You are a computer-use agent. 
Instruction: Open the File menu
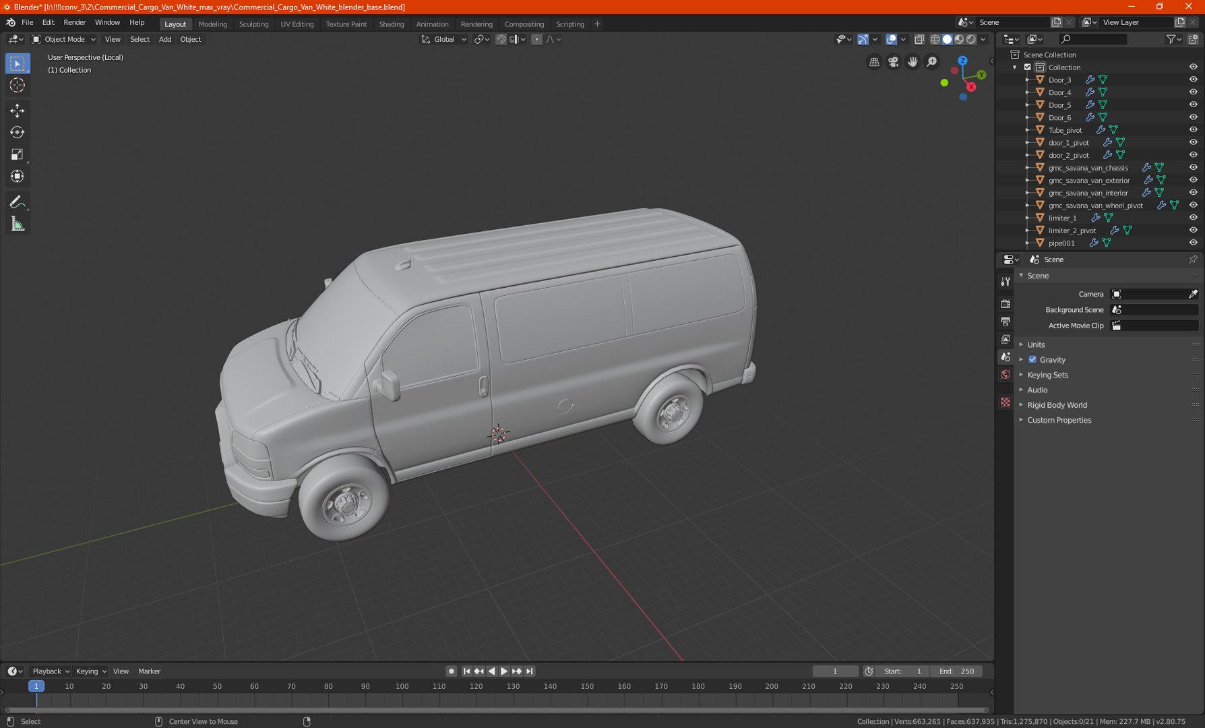(28, 22)
